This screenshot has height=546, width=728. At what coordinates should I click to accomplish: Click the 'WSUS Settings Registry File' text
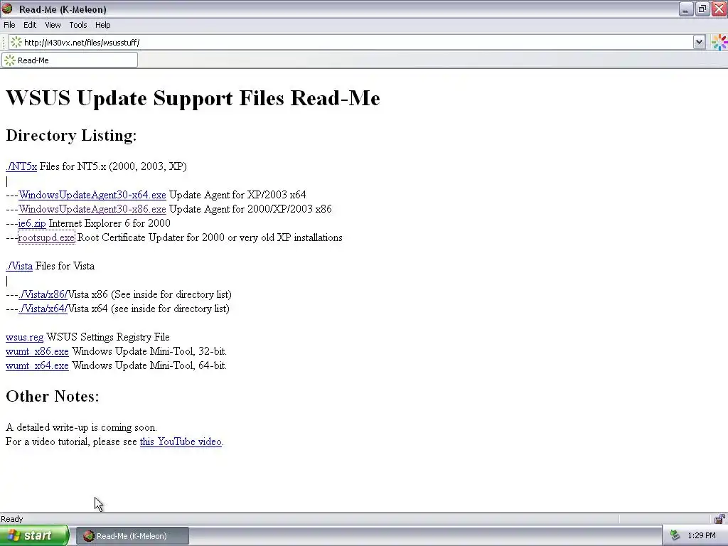(x=108, y=337)
